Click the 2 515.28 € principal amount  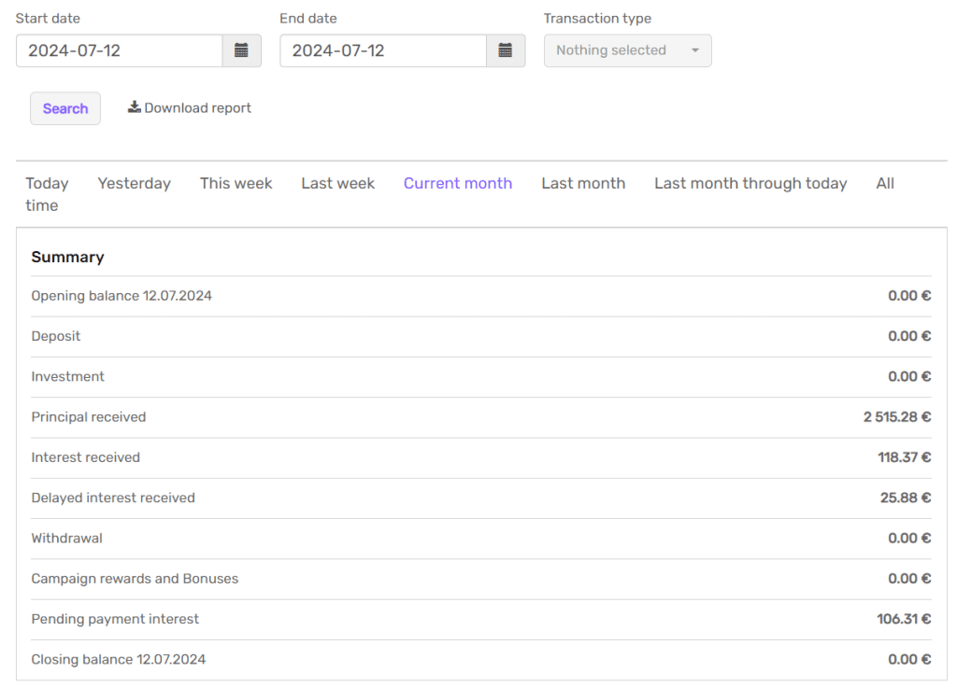tap(897, 417)
